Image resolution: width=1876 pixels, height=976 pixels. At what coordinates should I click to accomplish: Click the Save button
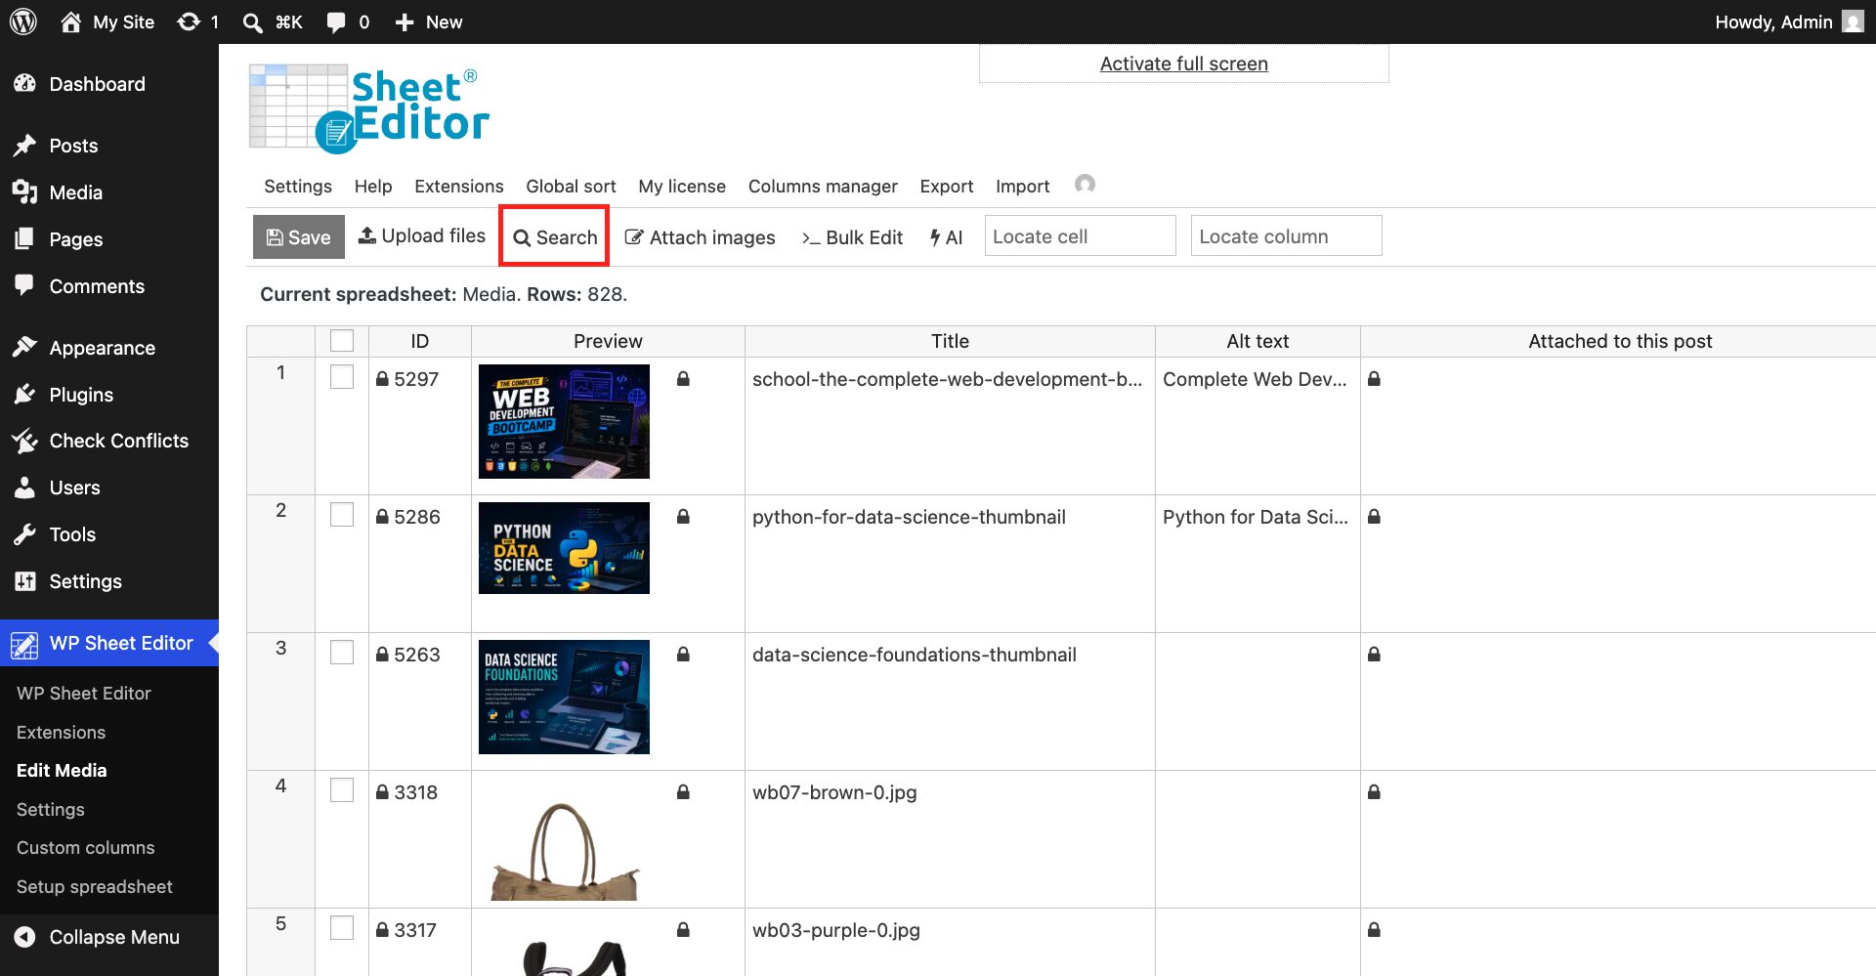(x=299, y=237)
